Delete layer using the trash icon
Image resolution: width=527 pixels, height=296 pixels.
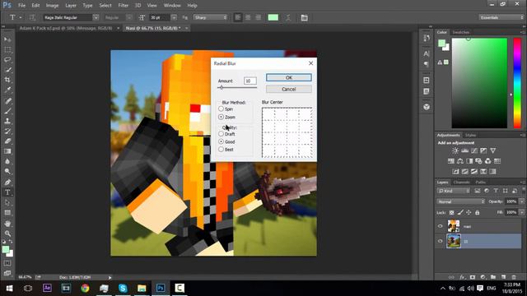[x=514, y=277]
